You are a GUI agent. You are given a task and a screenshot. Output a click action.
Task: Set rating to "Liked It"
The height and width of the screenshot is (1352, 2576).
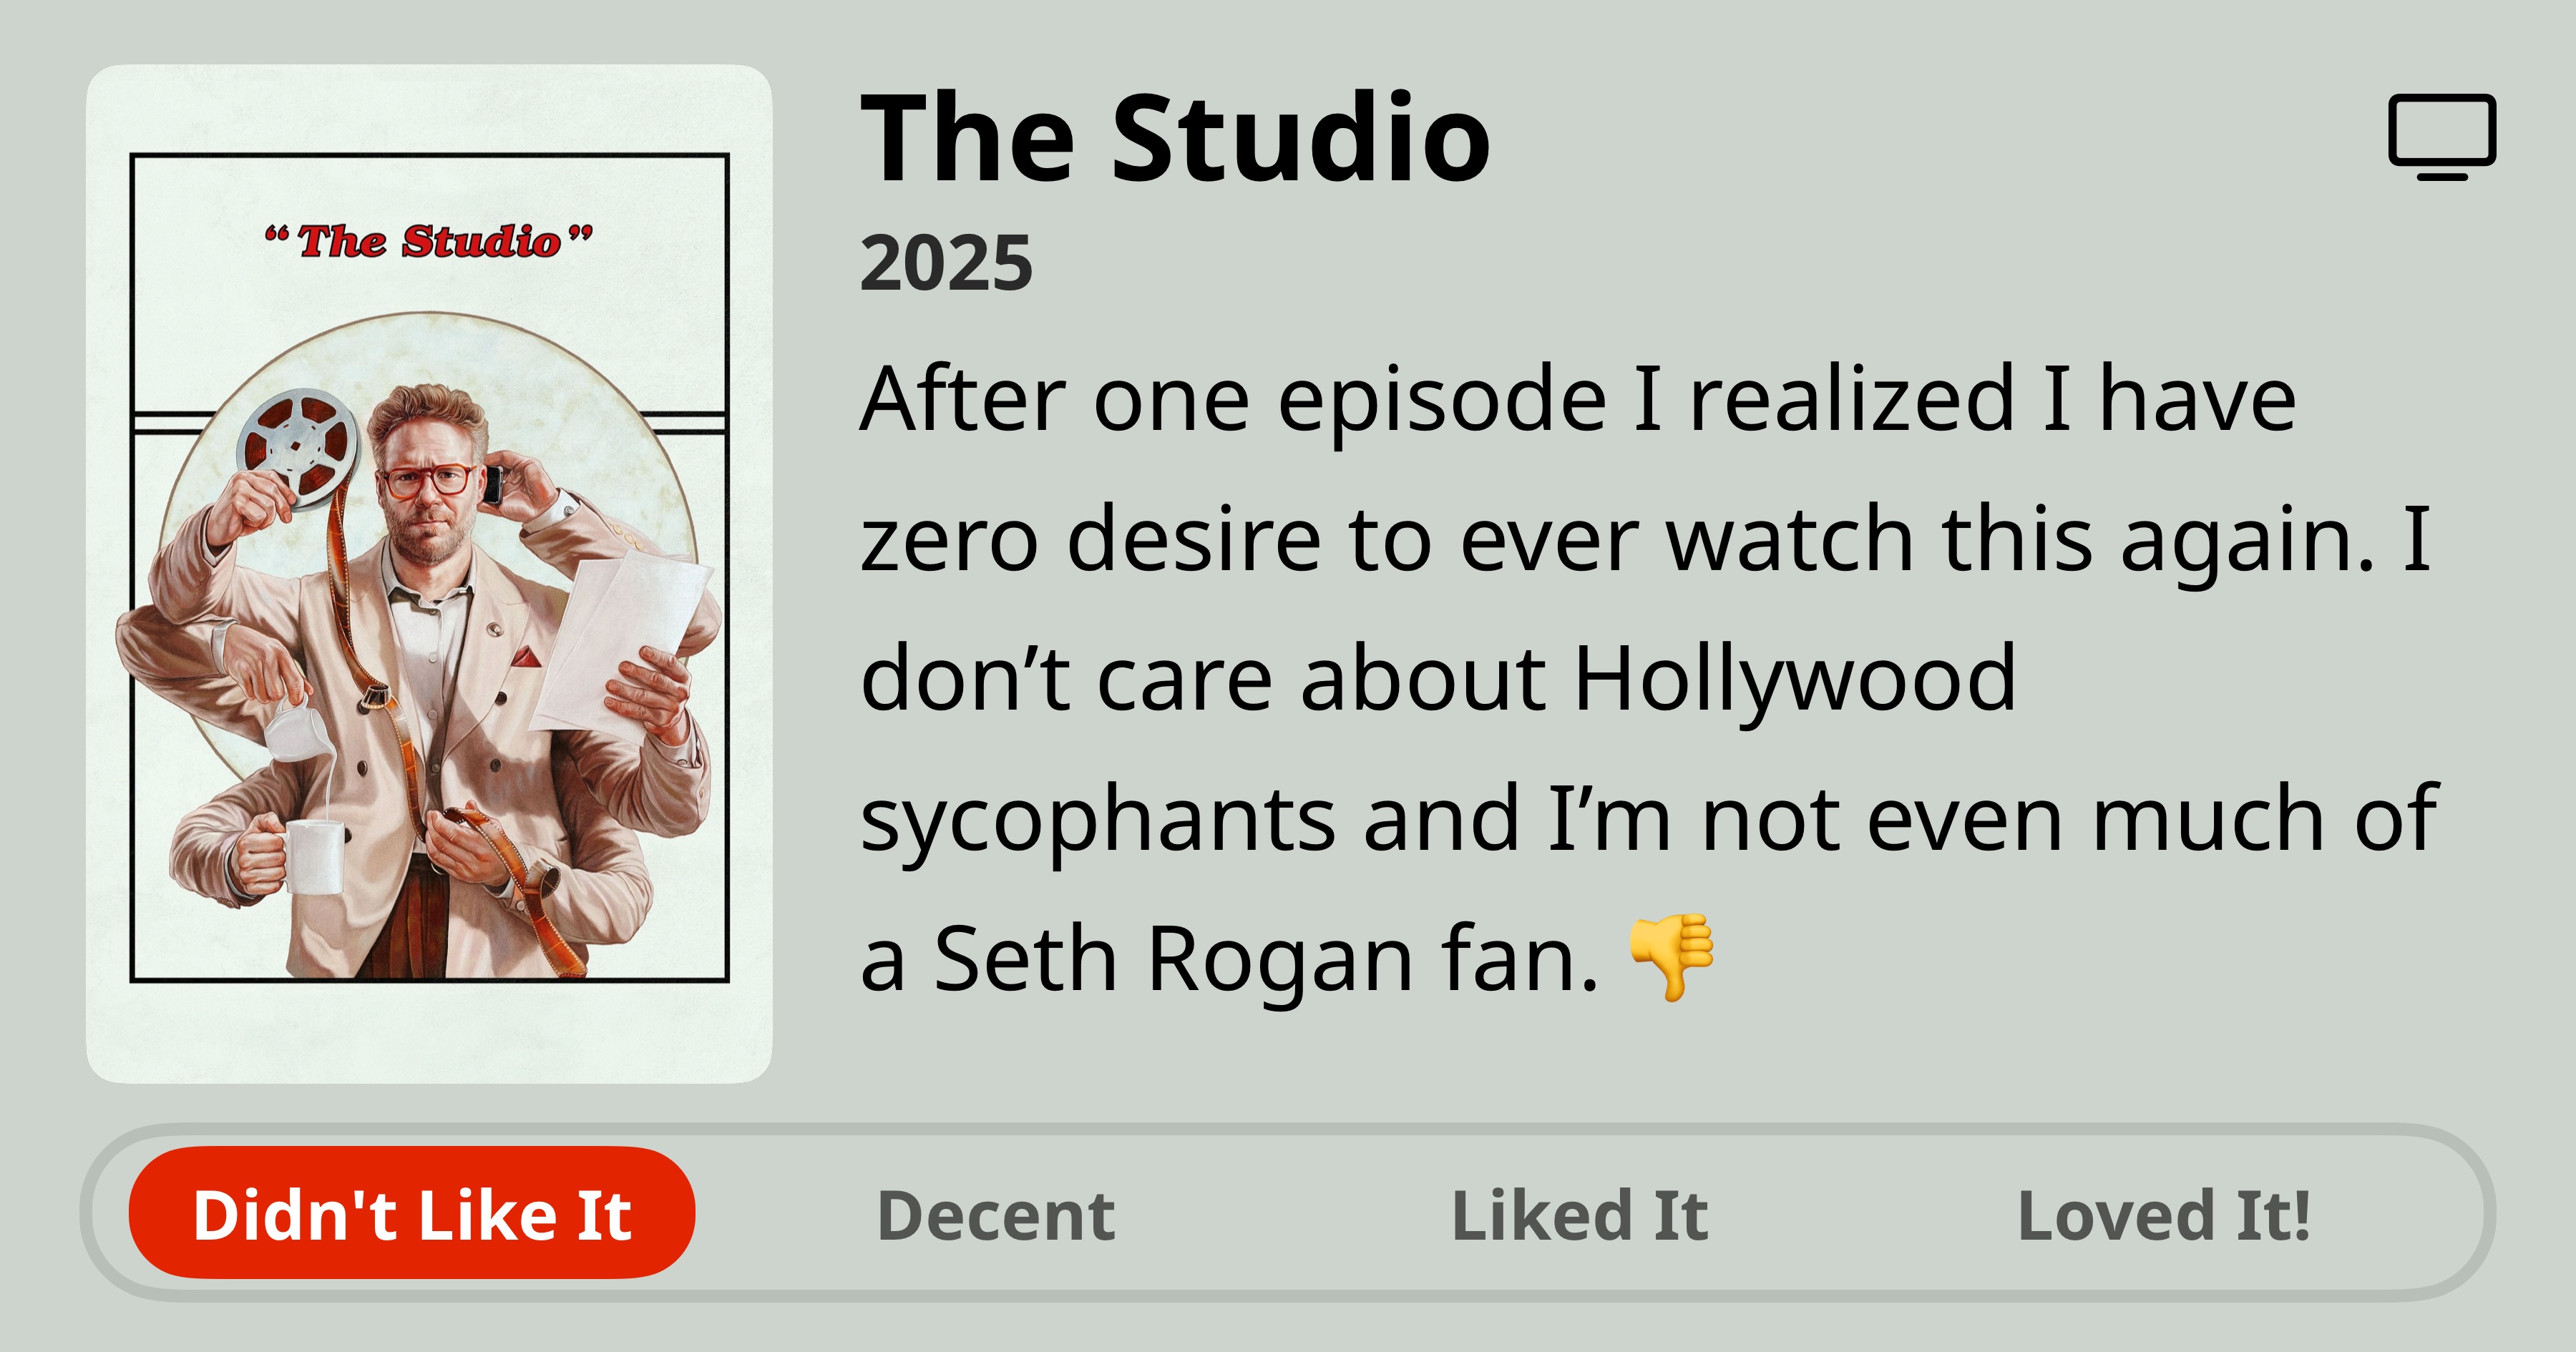(1579, 1216)
